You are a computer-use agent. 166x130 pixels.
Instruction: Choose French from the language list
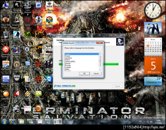tap(82, 60)
